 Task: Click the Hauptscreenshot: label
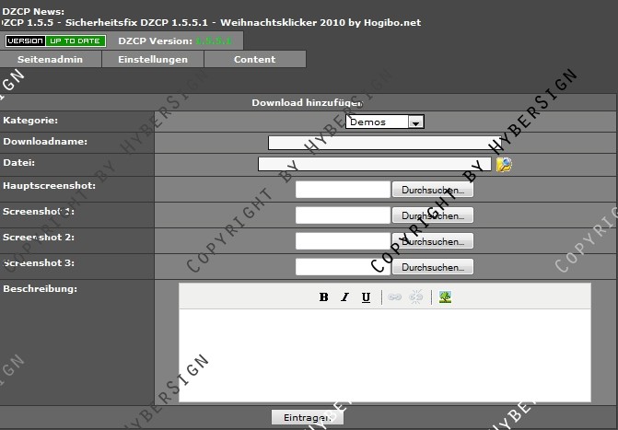point(49,186)
